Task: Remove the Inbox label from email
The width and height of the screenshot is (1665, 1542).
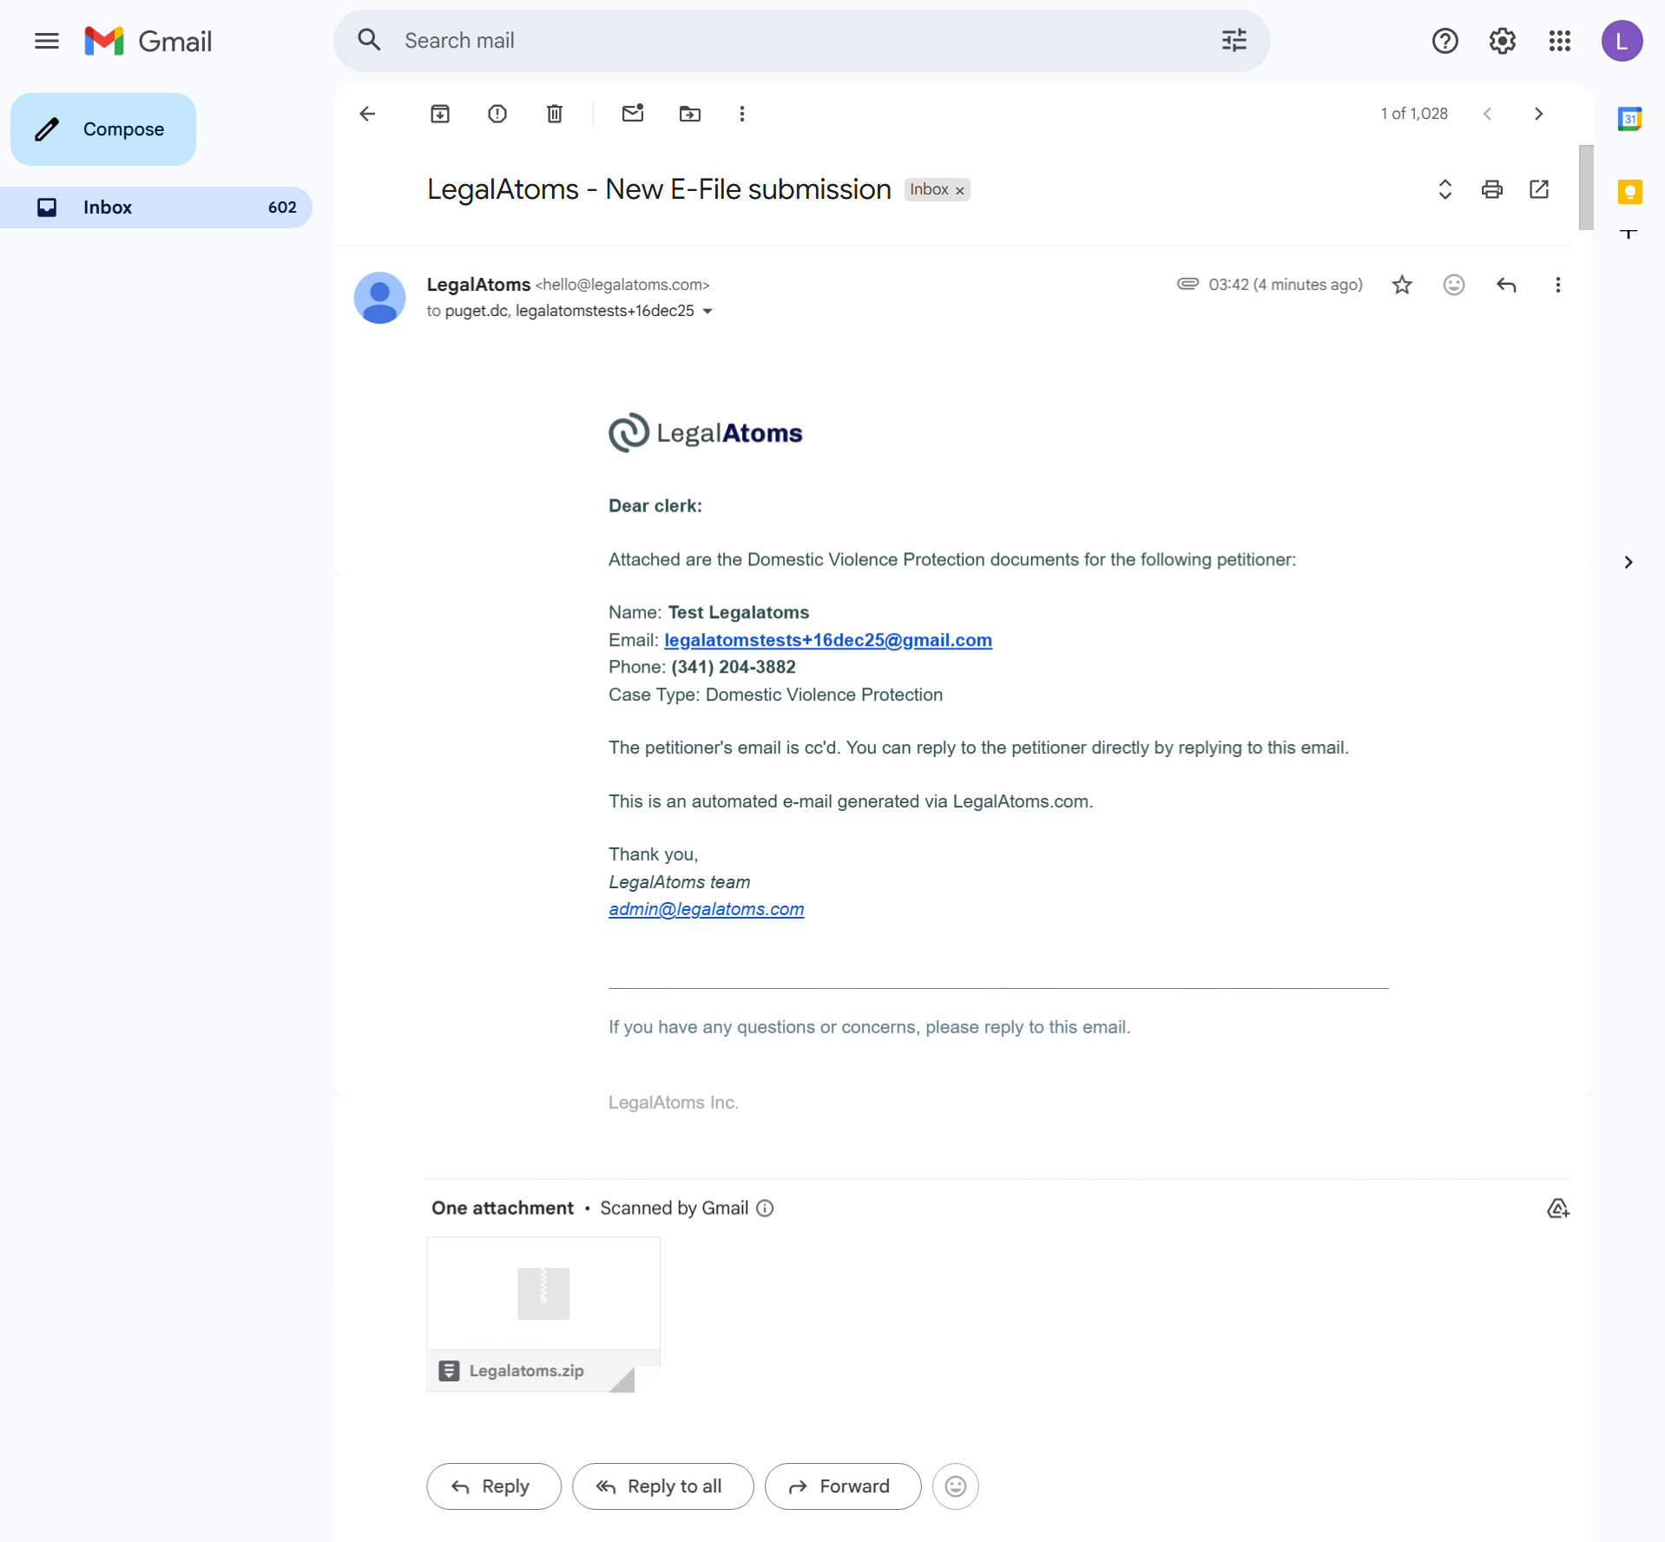Action: pyautogui.click(x=960, y=190)
